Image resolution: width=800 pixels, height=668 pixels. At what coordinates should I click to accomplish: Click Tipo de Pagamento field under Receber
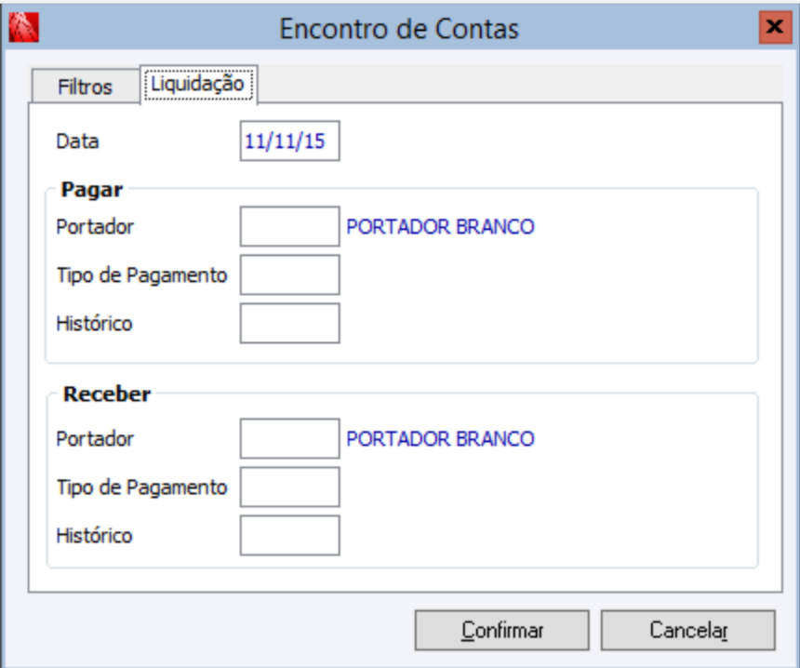pos(289,487)
